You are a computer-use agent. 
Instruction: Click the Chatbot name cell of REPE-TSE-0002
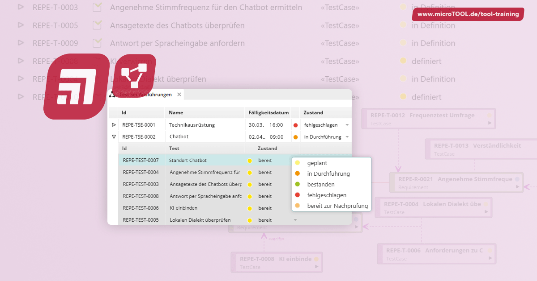[x=179, y=137]
